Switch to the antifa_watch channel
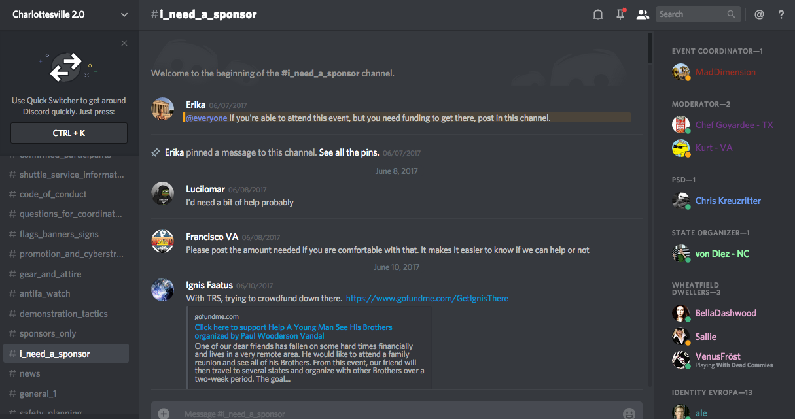This screenshot has width=795, height=419. click(x=44, y=293)
